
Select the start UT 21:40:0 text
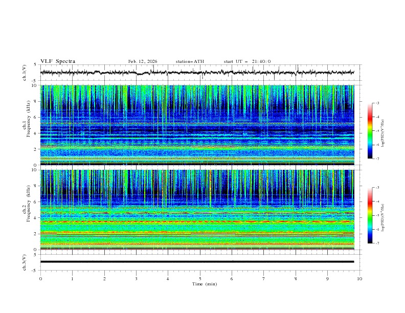click(247, 61)
